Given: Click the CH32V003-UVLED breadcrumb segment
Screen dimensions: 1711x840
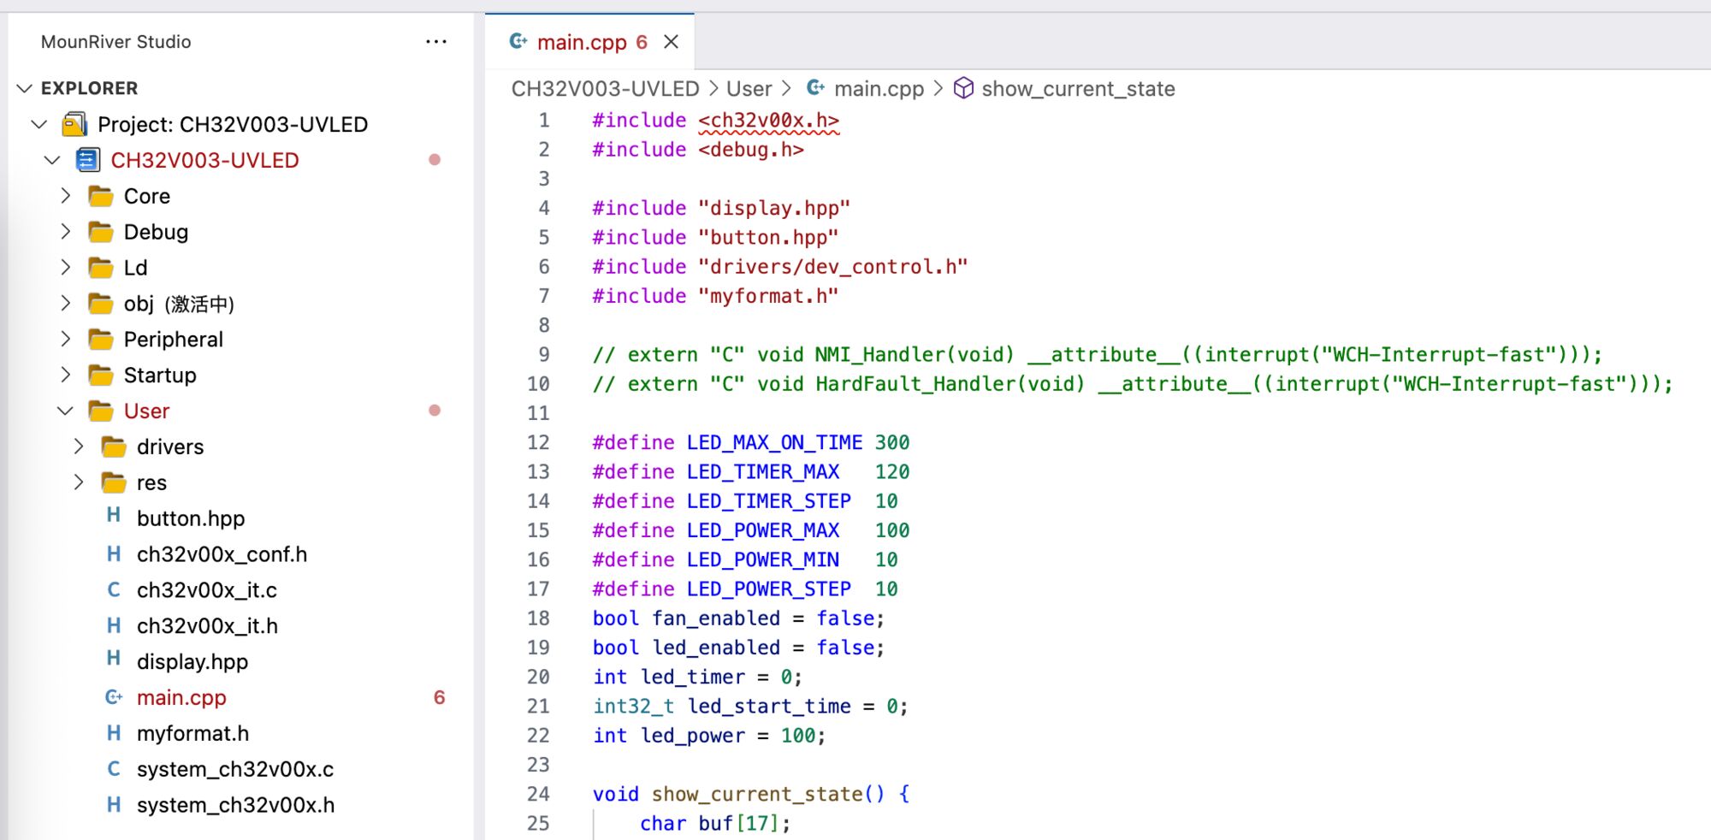Looking at the screenshot, I should click(x=605, y=89).
